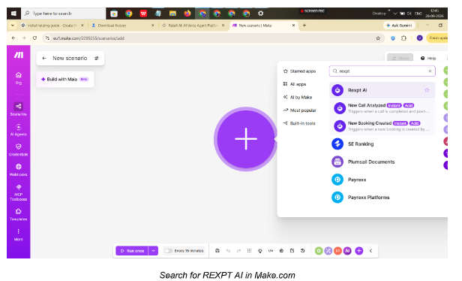Open the Make home logo
This screenshot has width=462, height=281.
pyautogui.click(x=19, y=55)
